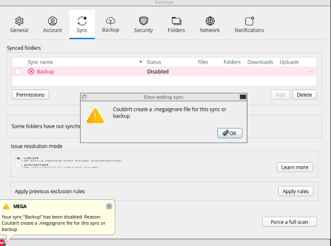The height and width of the screenshot is (246, 331).
Task: Open the Folders icon
Action: (177, 21)
